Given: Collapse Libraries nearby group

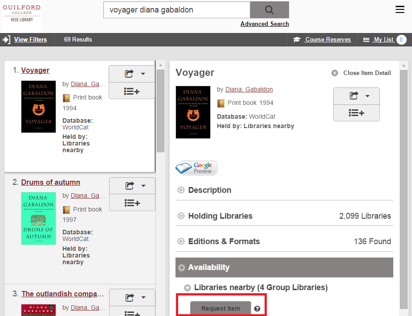Looking at the screenshot, I should 187,288.
